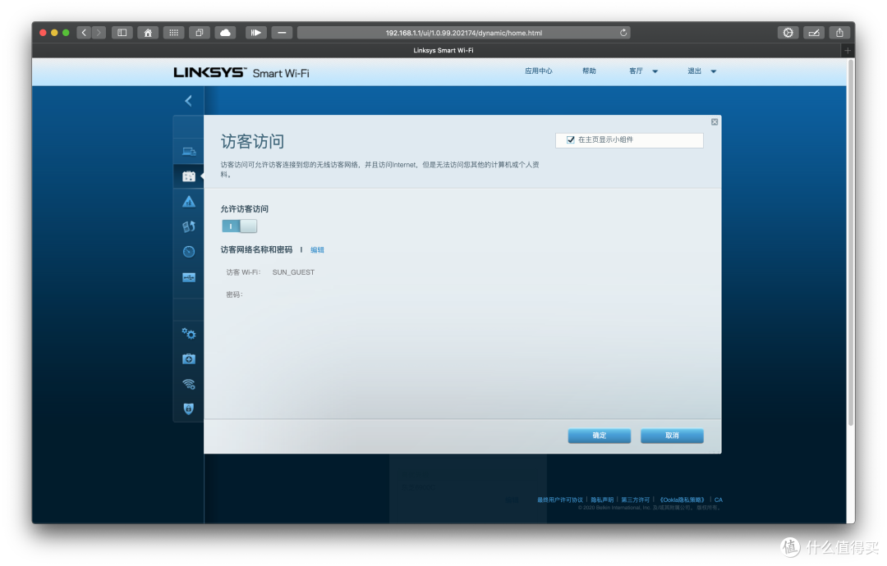Click Safari extension play-bar icon
Viewport: 887px width, 566px height.
click(255, 33)
